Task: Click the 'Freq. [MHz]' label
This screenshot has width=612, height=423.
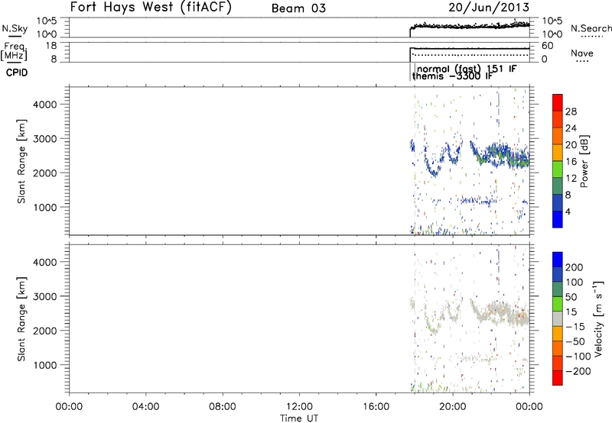Action: 14,52
